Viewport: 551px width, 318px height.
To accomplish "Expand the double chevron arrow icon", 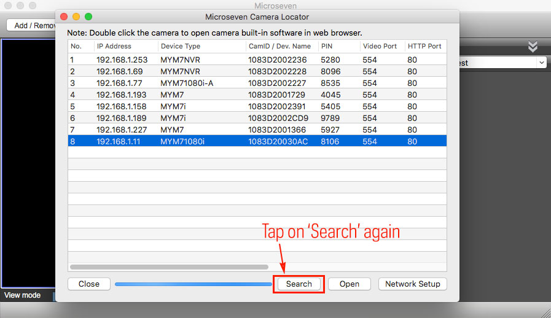I will pos(533,47).
